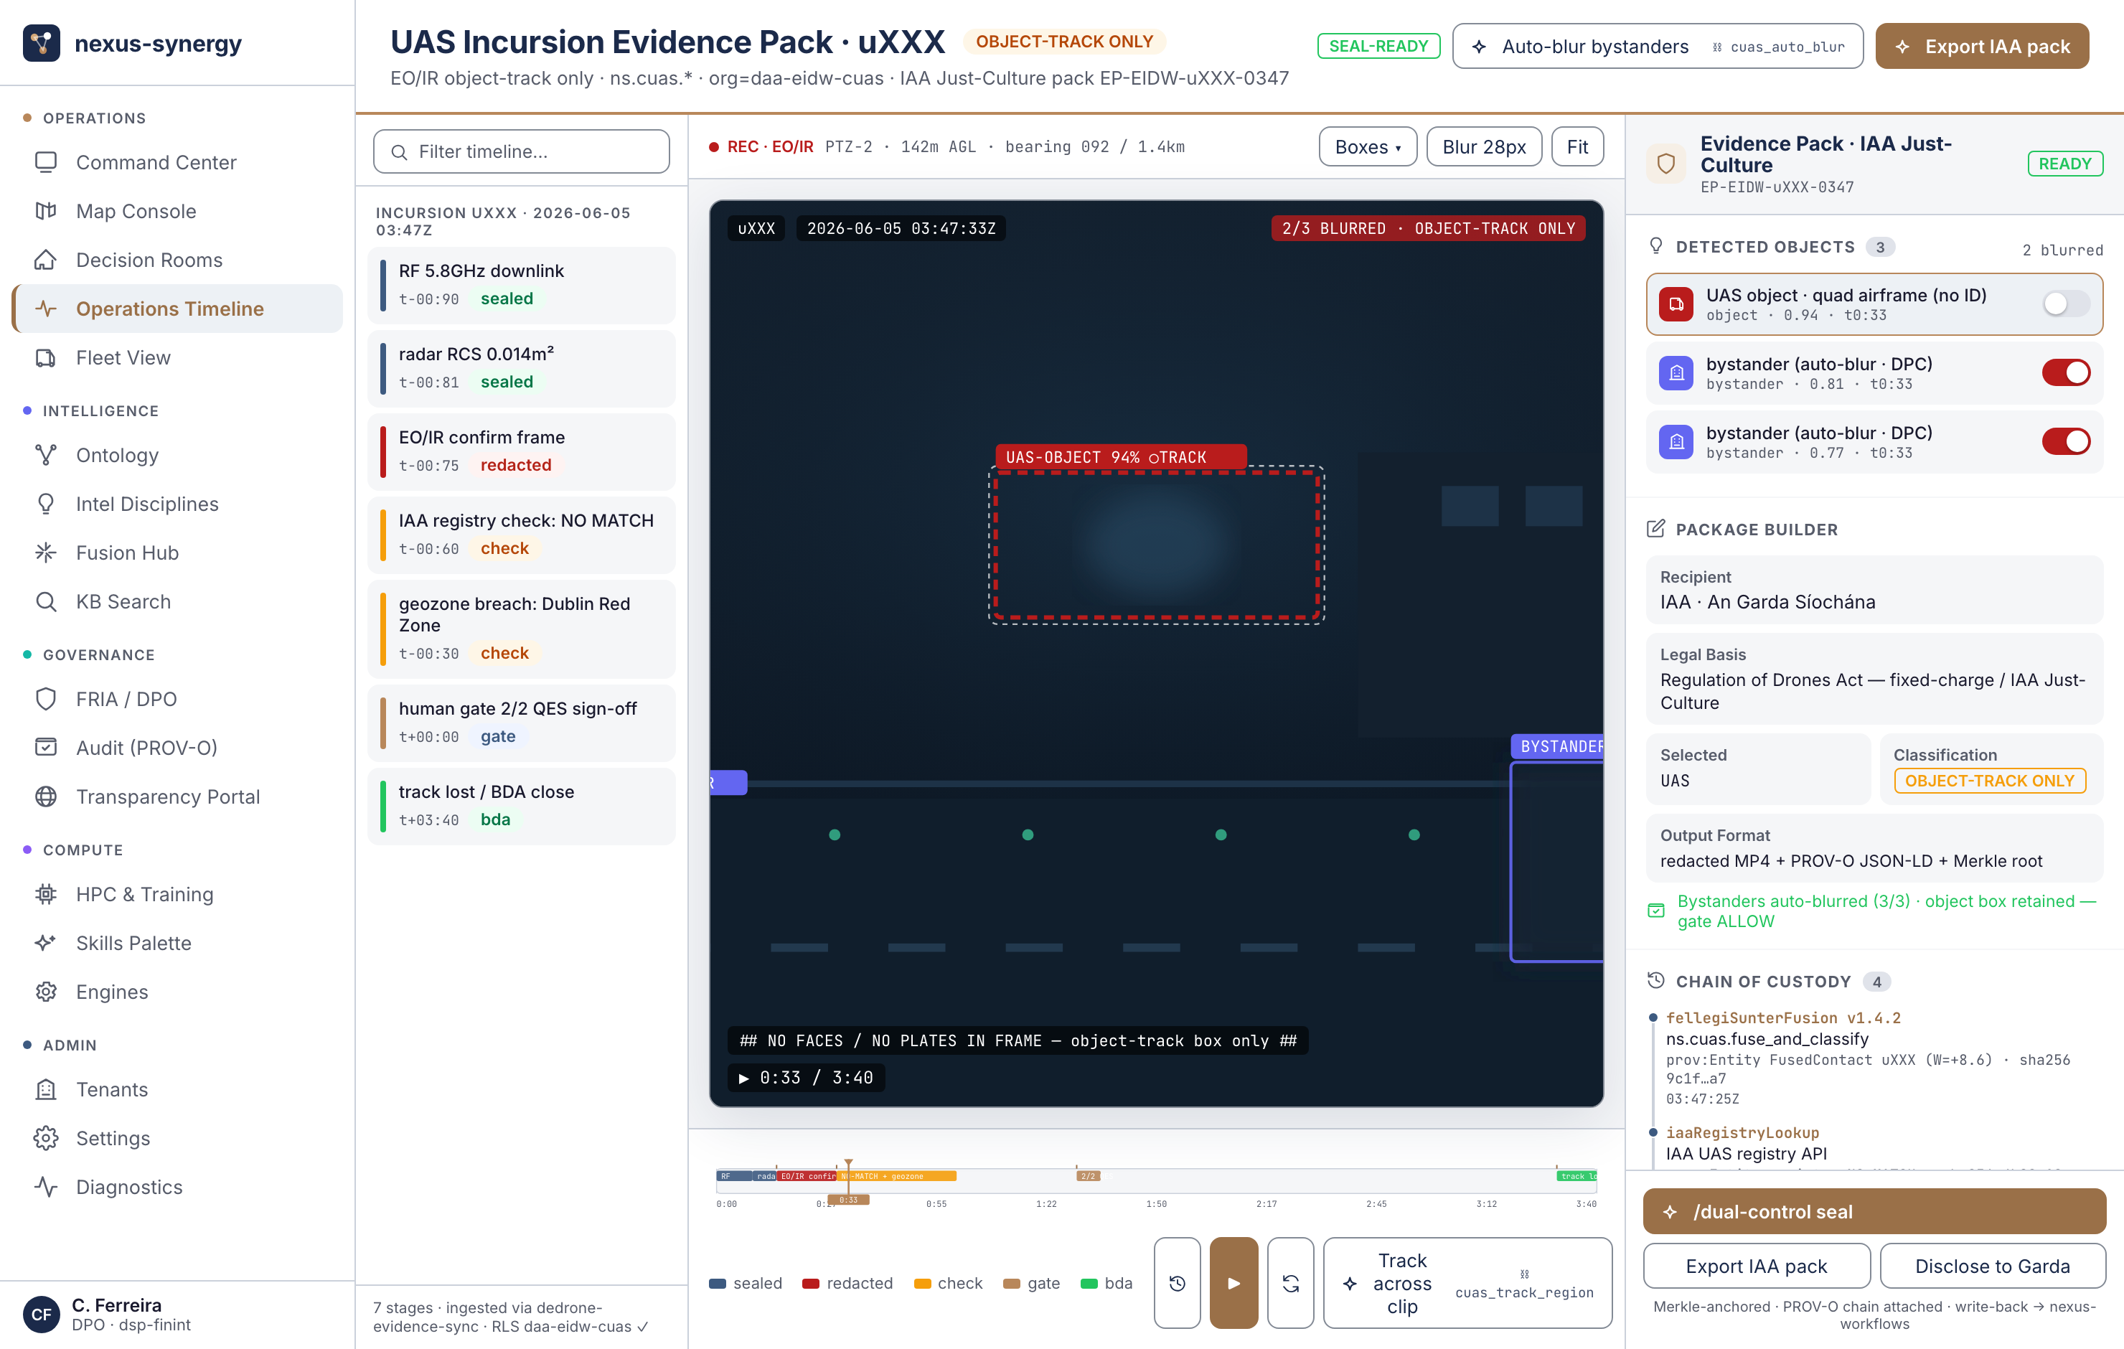Go to Decision Rooms

coord(177,259)
